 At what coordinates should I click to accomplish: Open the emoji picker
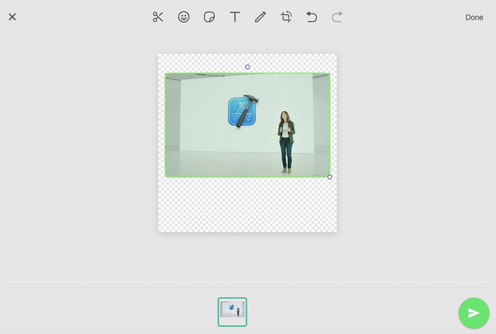(184, 17)
